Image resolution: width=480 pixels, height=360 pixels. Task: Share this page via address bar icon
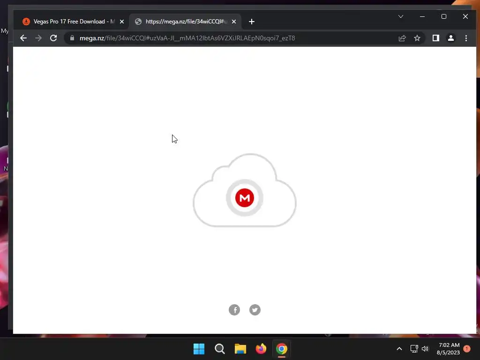(x=402, y=38)
